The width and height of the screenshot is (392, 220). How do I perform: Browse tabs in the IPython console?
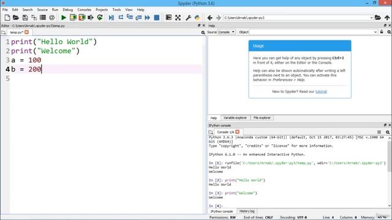pos(211,132)
